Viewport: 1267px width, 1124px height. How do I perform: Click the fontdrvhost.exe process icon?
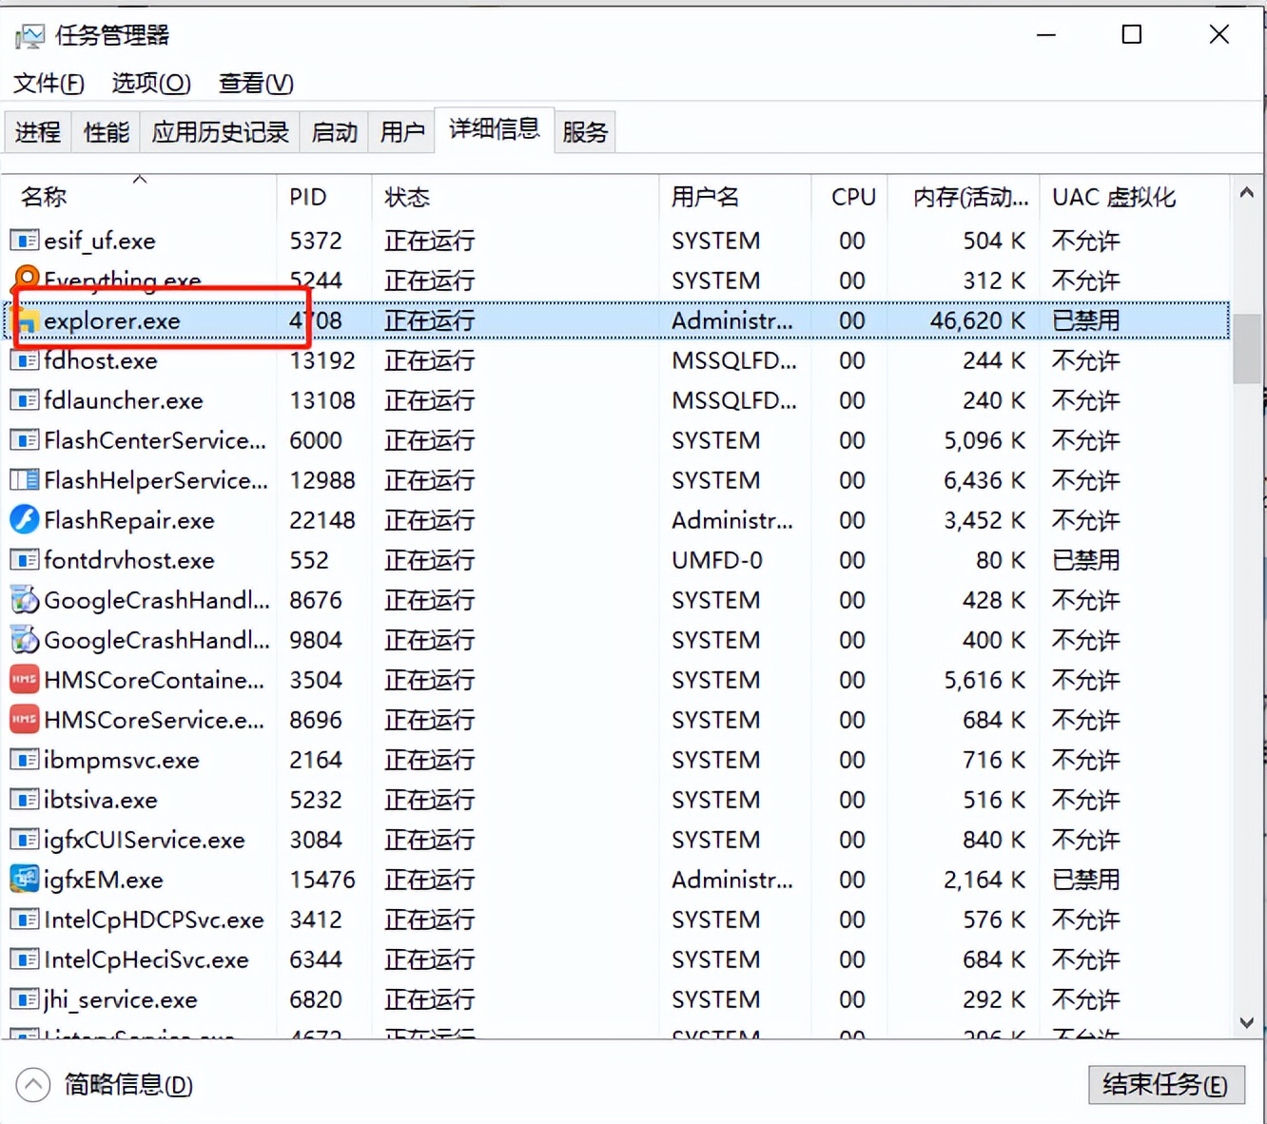click(x=23, y=560)
